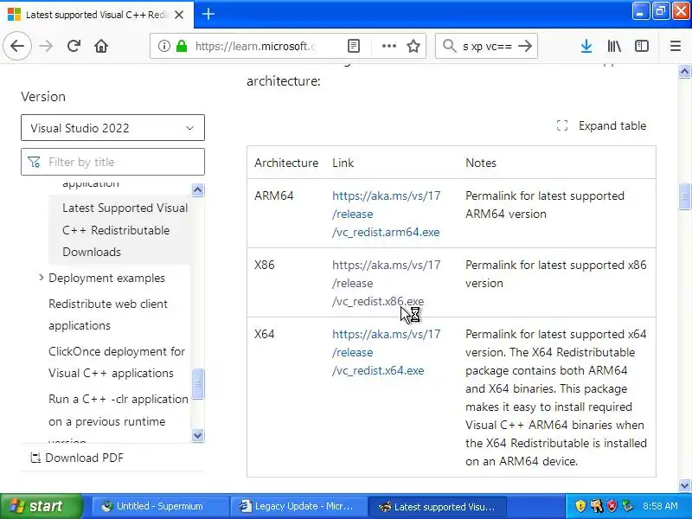Screen dimensions: 692x519
Task: Close the Latest supported Visual C++ tab
Action: coord(179,15)
